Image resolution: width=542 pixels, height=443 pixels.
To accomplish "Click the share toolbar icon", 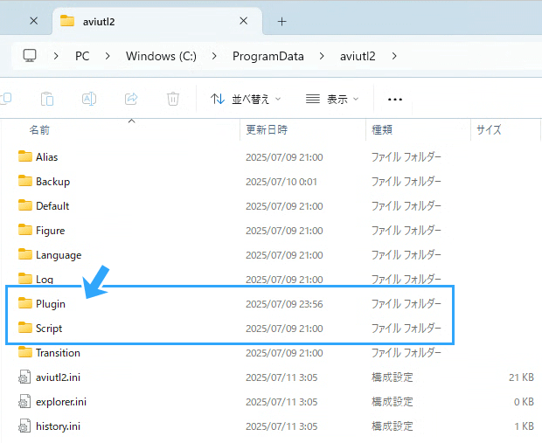I will tap(131, 99).
